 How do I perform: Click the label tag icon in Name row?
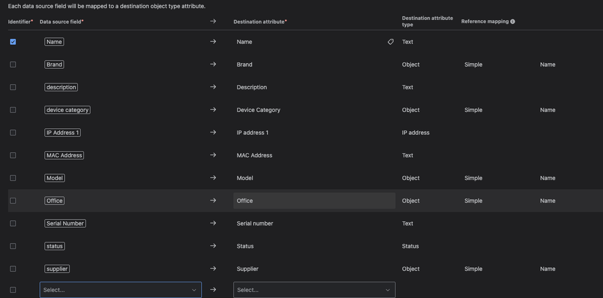[x=390, y=42]
